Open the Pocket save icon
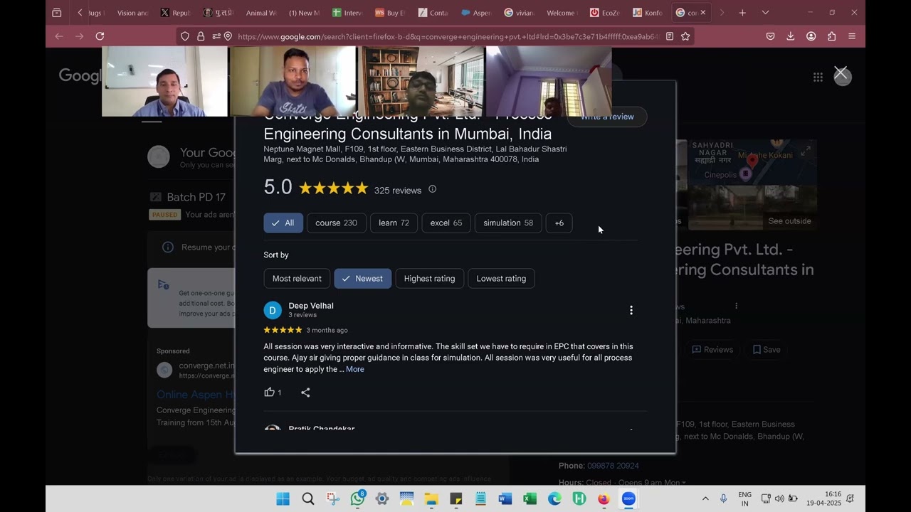Image resolution: width=911 pixels, height=512 pixels. pyautogui.click(x=770, y=36)
